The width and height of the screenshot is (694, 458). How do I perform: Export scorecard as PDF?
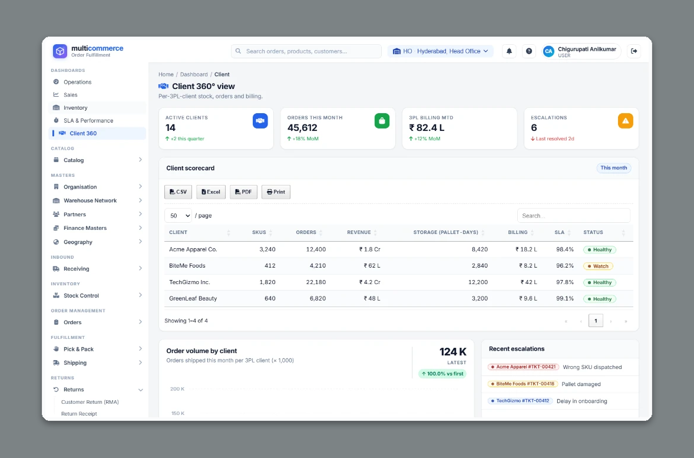(243, 192)
